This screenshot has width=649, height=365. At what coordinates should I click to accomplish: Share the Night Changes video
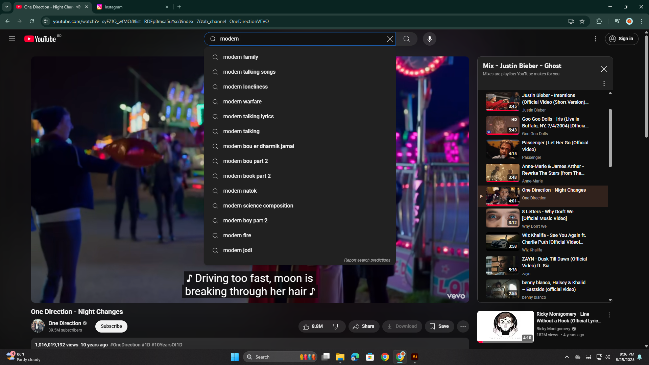pyautogui.click(x=363, y=326)
